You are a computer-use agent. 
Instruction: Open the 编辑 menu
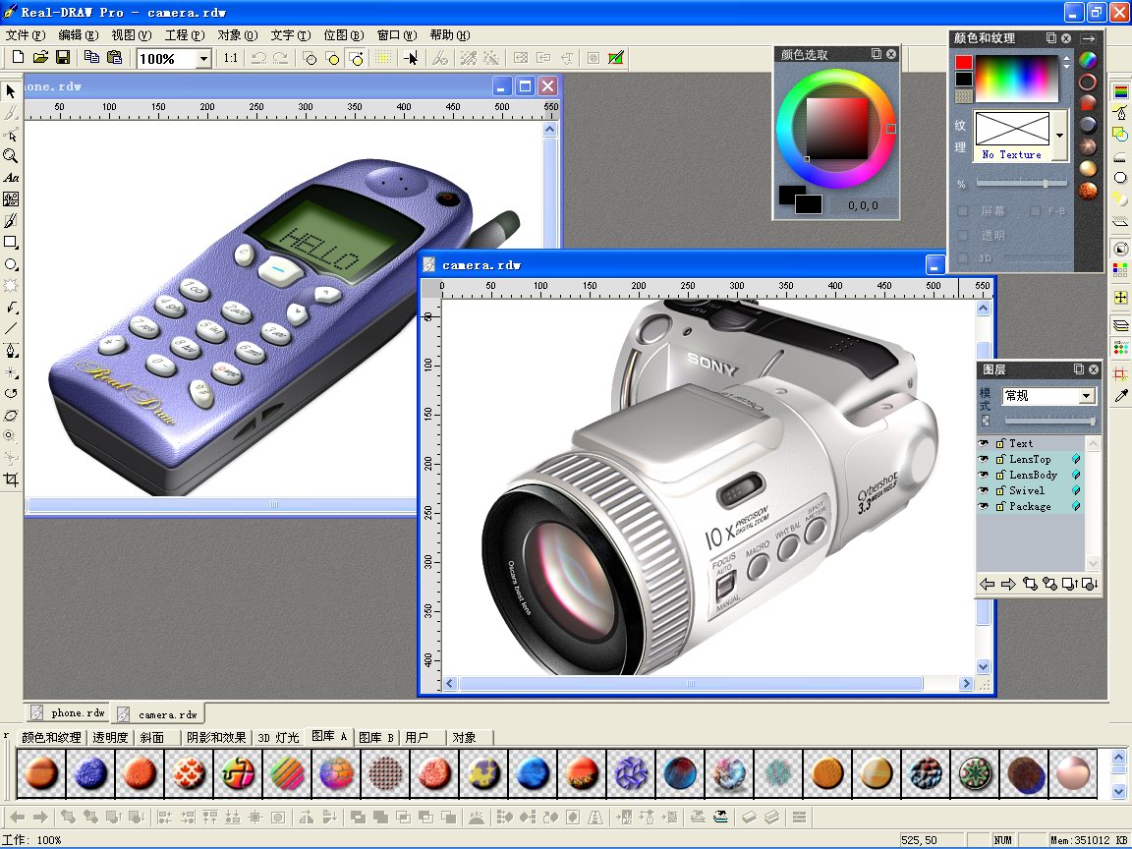pos(78,34)
